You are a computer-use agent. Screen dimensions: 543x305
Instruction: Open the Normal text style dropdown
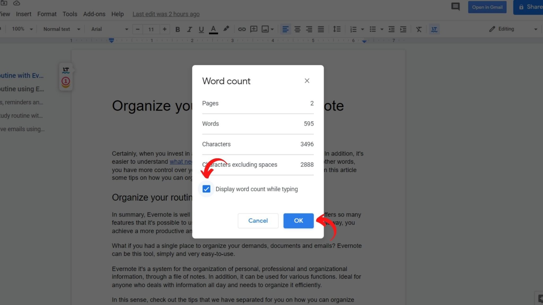pos(62,29)
